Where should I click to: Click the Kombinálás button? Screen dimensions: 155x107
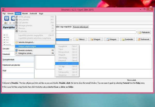[x=127, y=39]
